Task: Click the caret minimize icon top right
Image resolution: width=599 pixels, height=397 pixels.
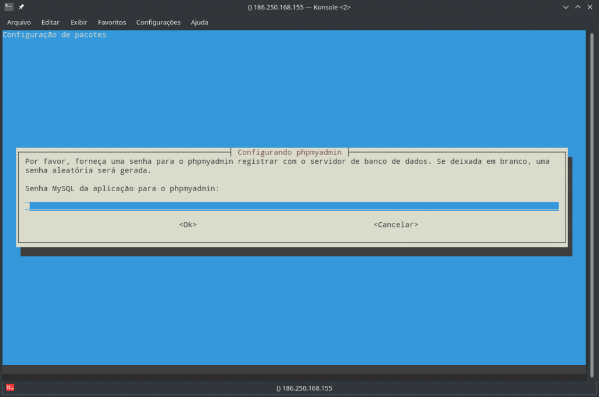Action: [x=578, y=7]
